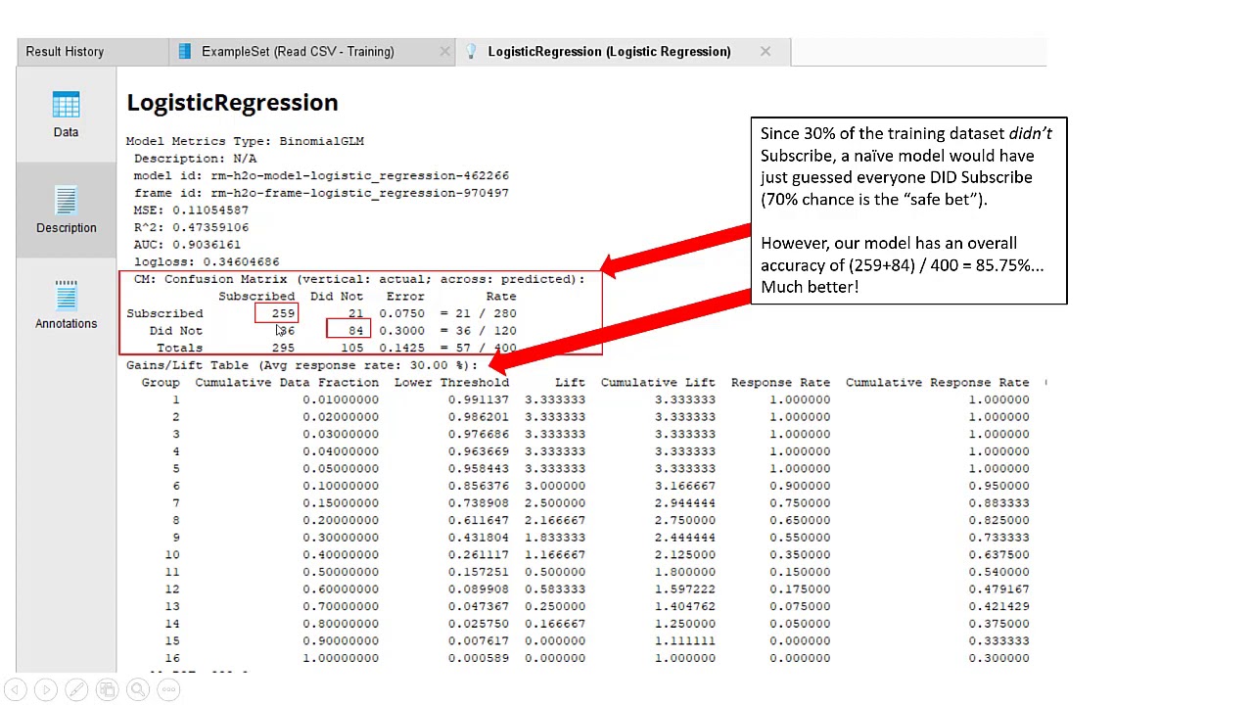Click the 'Cumulative Response Rate' column header
Image resolution: width=1253 pixels, height=705 pixels.
pyautogui.click(x=937, y=383)
